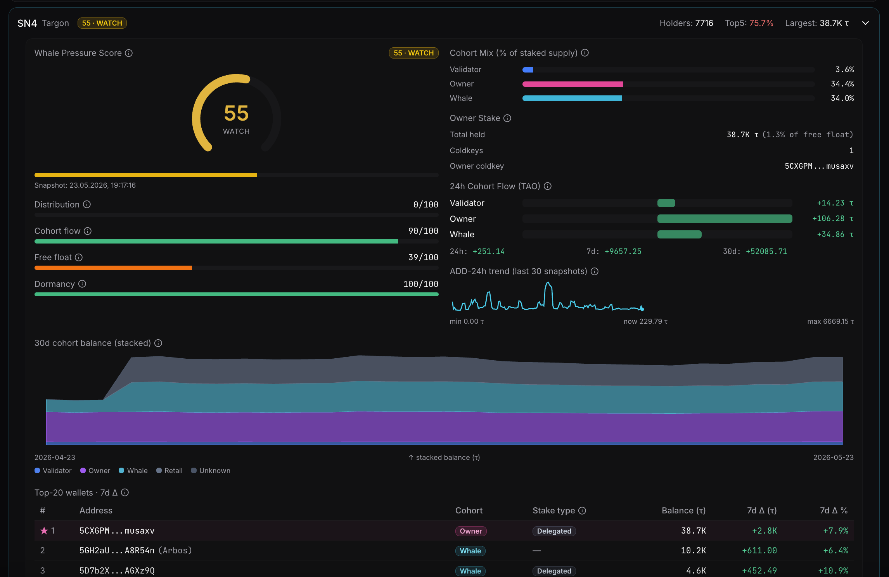Image resolution: width=889 pixels, height=577 pixels.
Task: Click the 7d Δ % column header
Action: pyautogui.click(x=834, y=511)
